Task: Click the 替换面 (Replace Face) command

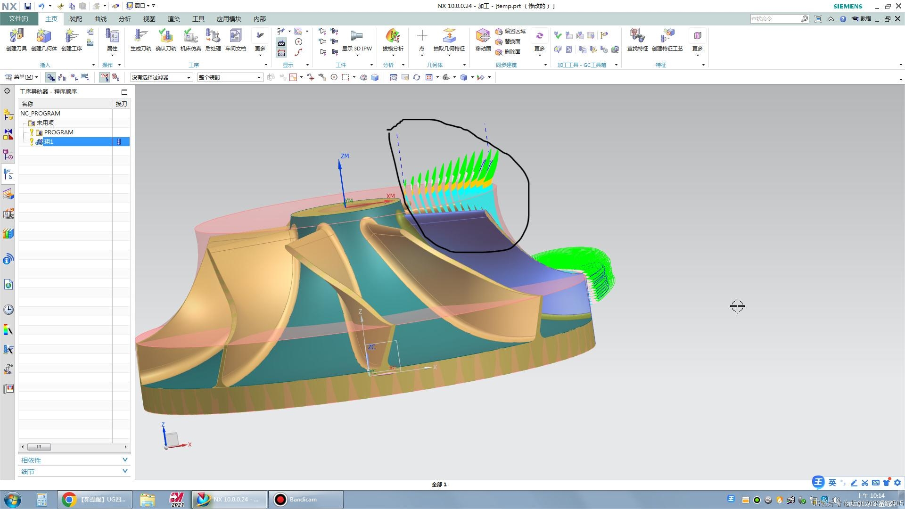Action: (x=508, y=41)
